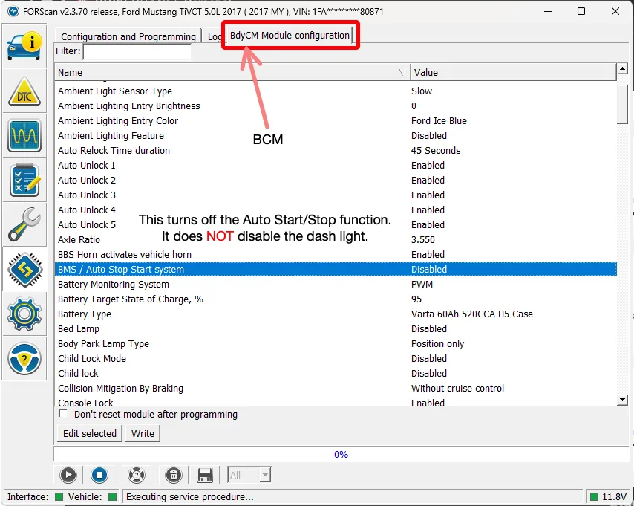Click the Stop button in bottom toolbar

(x=99, y=475)
